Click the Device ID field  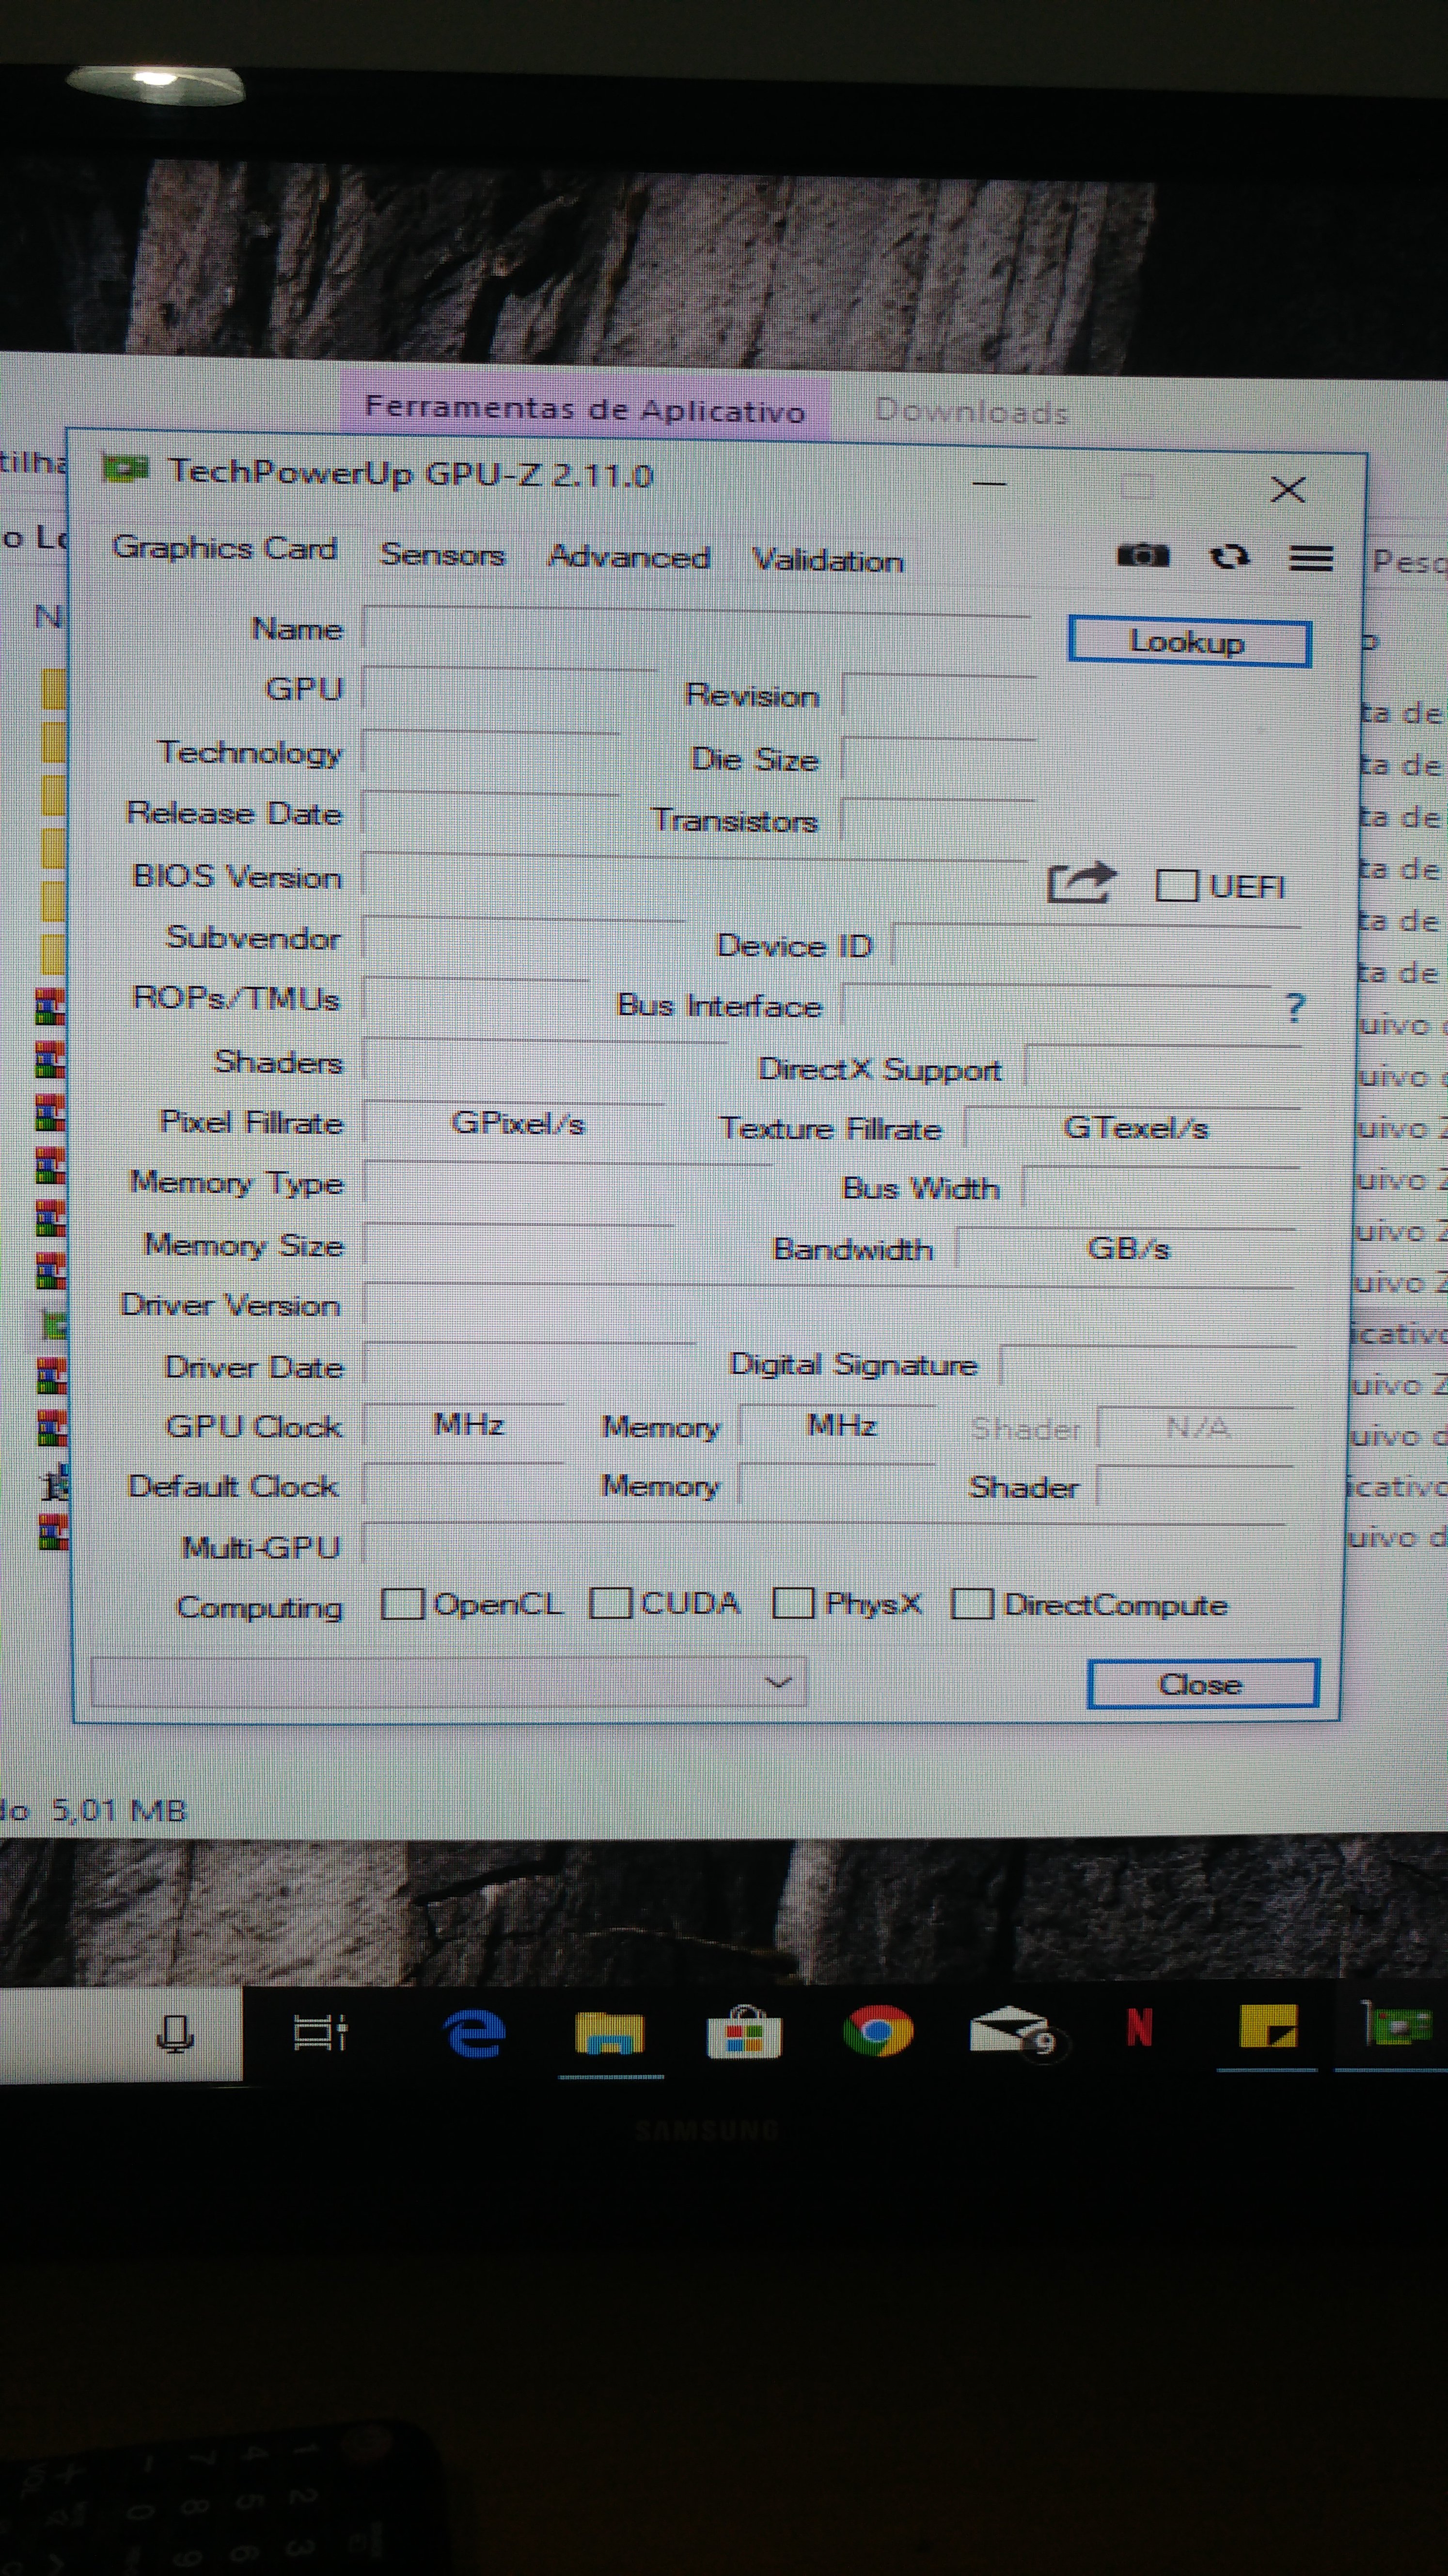tap(1095, 944)
